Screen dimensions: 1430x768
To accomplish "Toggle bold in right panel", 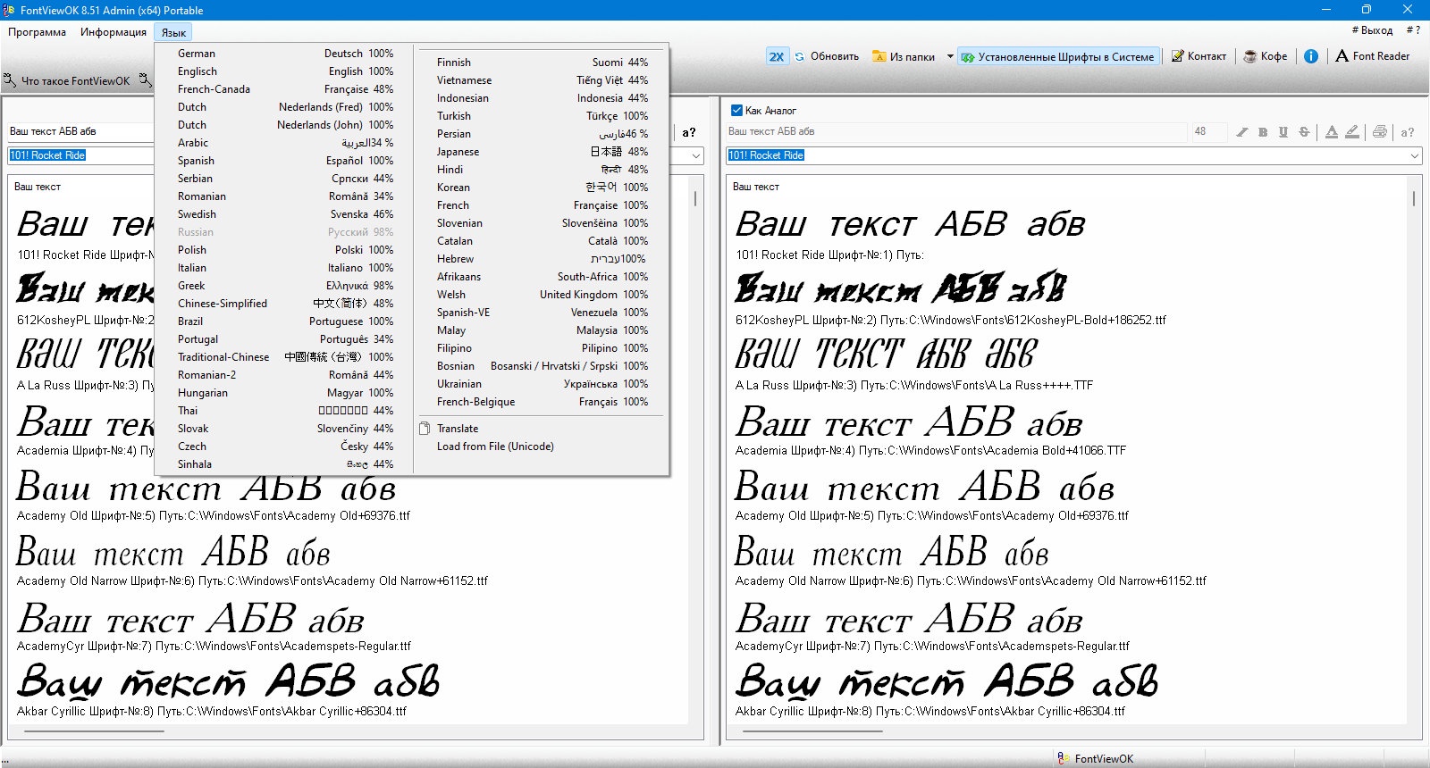I will tap(1263, 132).
